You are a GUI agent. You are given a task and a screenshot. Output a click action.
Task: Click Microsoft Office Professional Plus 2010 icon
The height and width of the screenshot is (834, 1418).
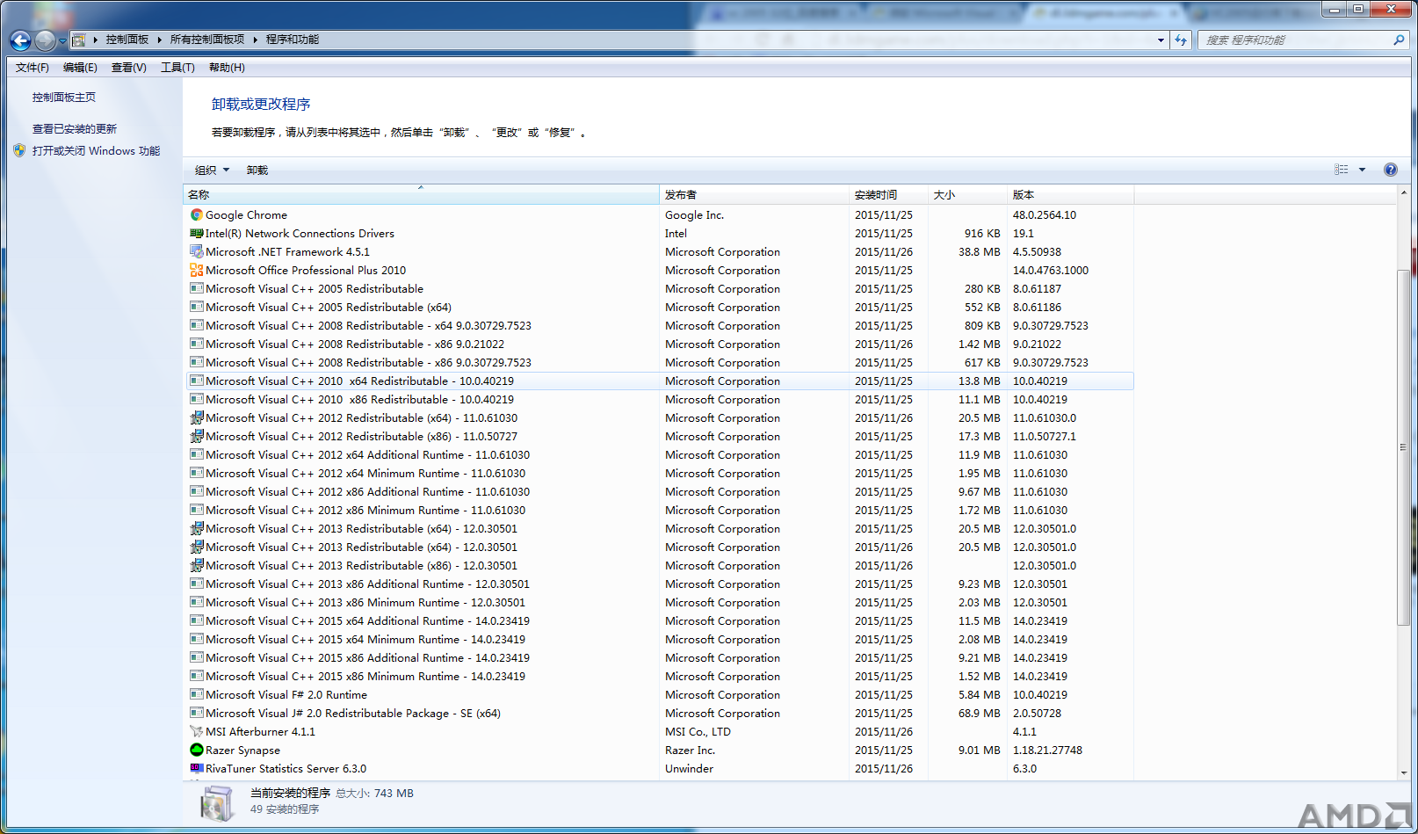click(197, 270)
